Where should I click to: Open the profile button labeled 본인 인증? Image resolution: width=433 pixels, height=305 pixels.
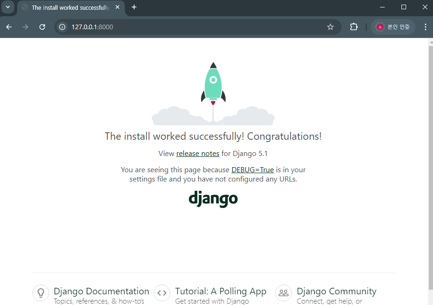pos(393,27)
